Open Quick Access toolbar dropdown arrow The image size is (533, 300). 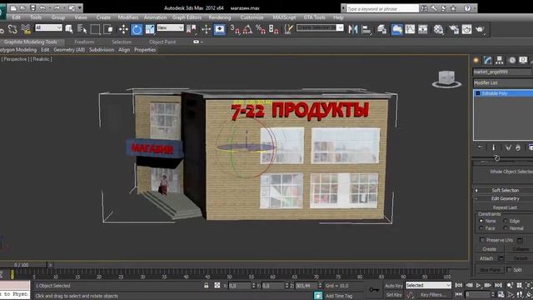click(80, 7)
